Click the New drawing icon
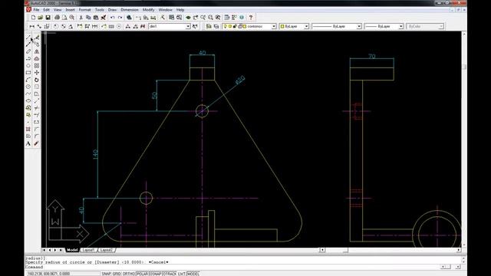This screenshot has width=491, height=276. (33, 18)
